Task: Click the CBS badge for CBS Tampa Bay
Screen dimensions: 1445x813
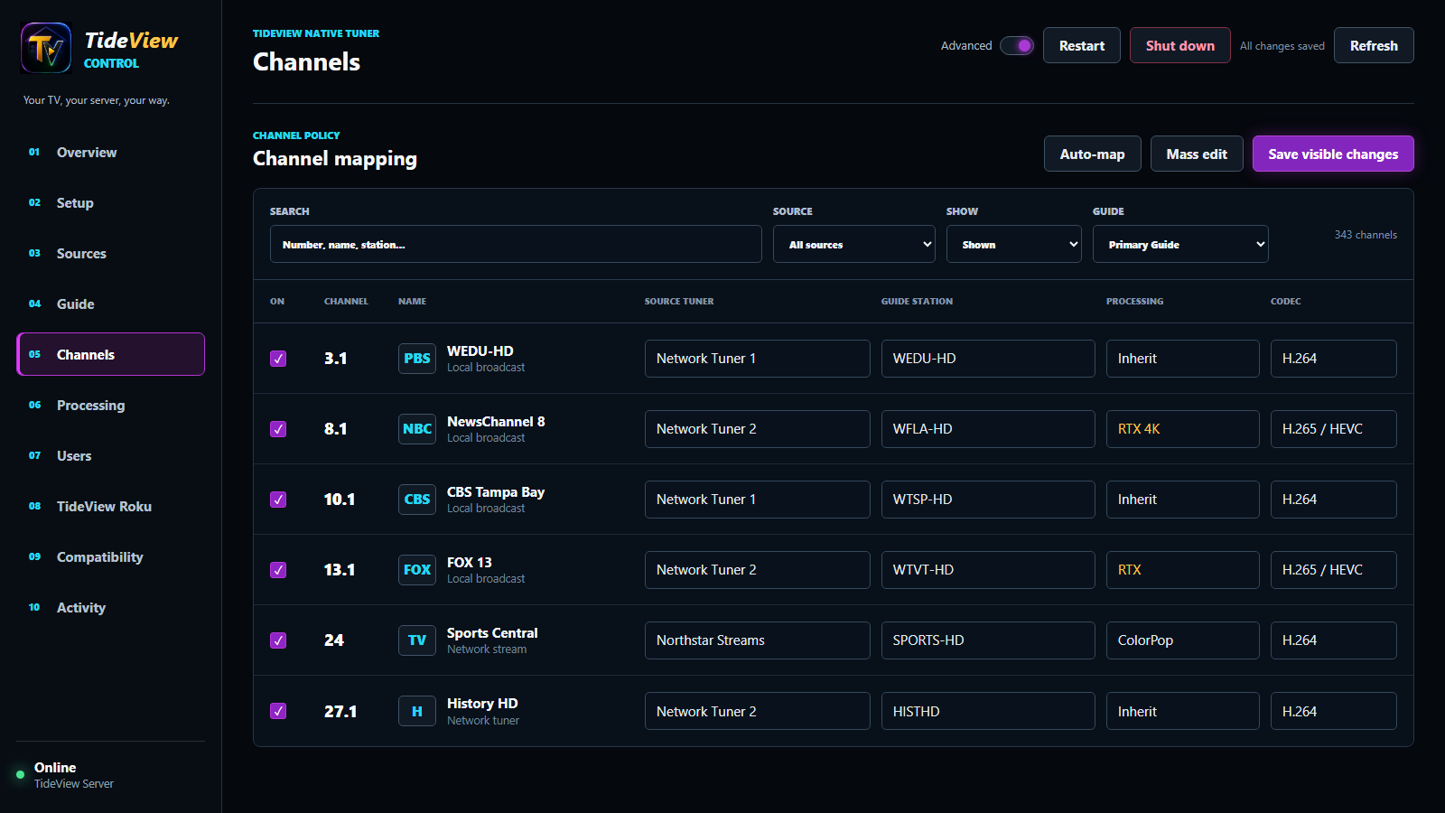Action: pos(417,500)
